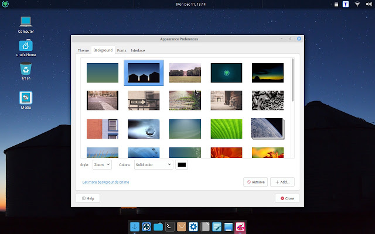The image size is (375, 234).
Task: Select the water droplet wallpaper
Action: click(x=144, y=129)
